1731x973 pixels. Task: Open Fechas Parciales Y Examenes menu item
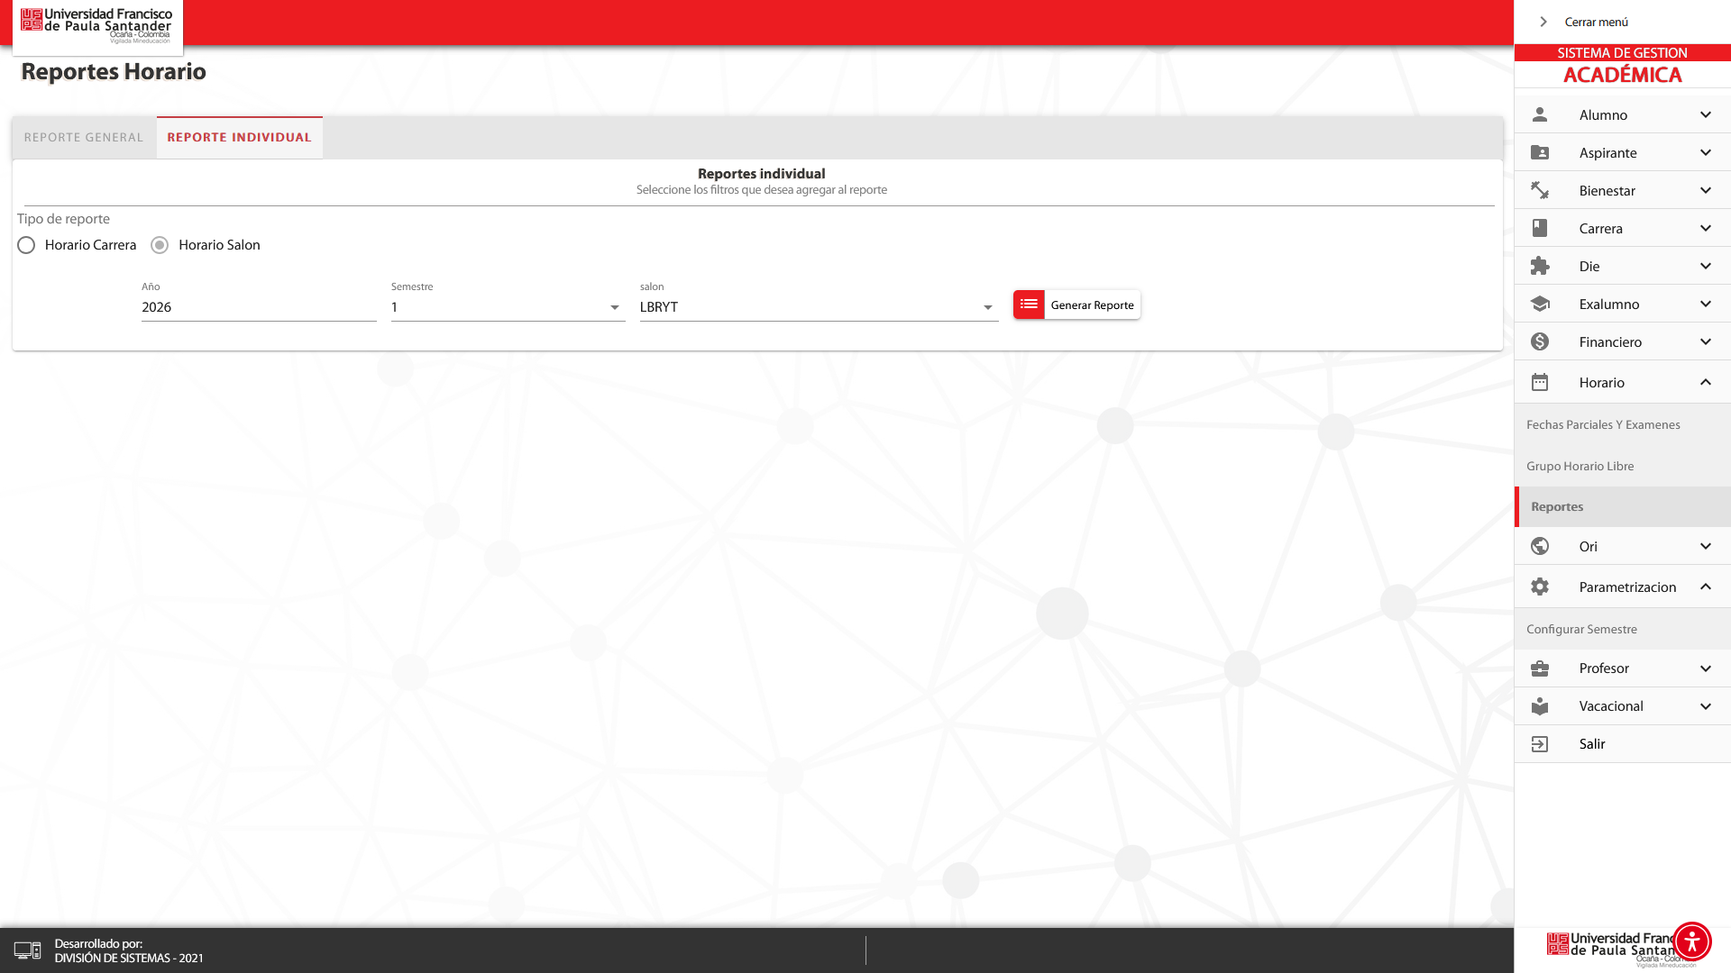coord(1603,424)
